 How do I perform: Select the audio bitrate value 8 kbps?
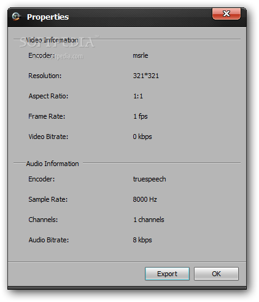tap(142, 240)
